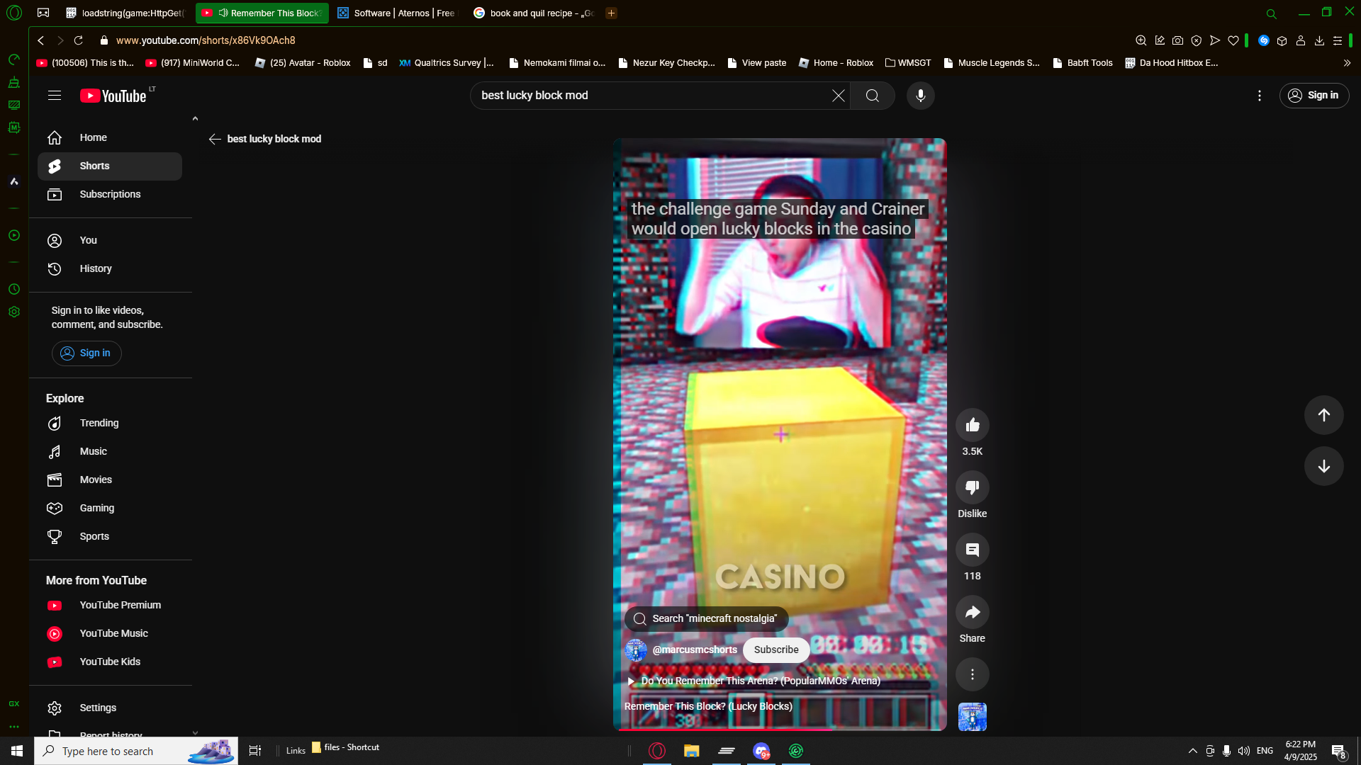Open the sound thumbnail for this short

[x=973, y=717]
